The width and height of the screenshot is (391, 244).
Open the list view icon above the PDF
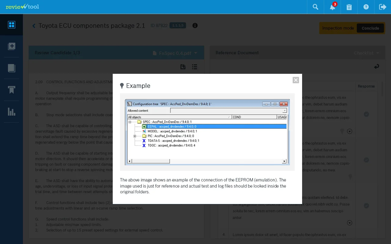195,66
